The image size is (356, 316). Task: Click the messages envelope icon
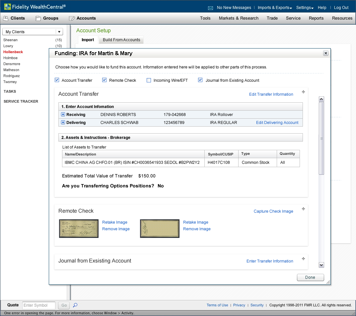(210, 8)
